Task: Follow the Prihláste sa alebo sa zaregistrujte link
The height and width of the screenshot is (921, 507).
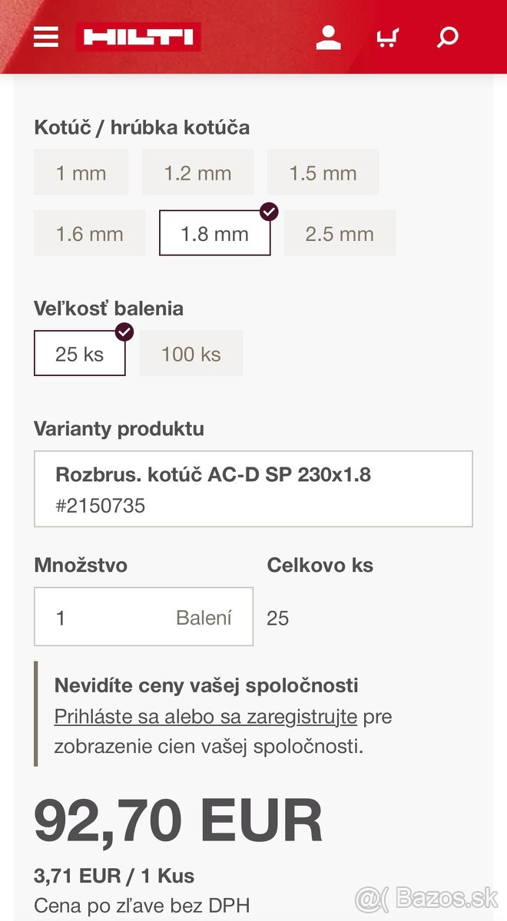Action: [205, 717]
